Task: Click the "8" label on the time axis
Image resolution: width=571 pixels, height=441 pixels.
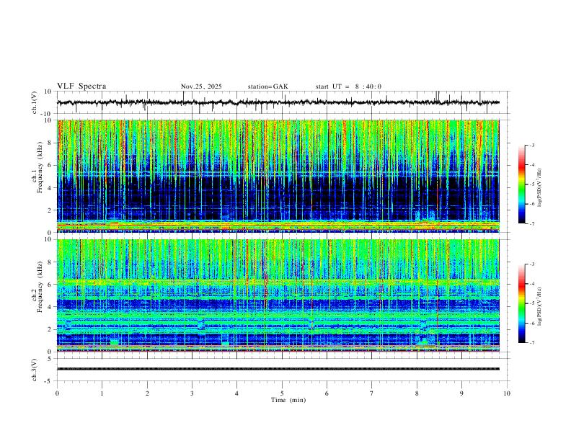Action: pos(417,393)
